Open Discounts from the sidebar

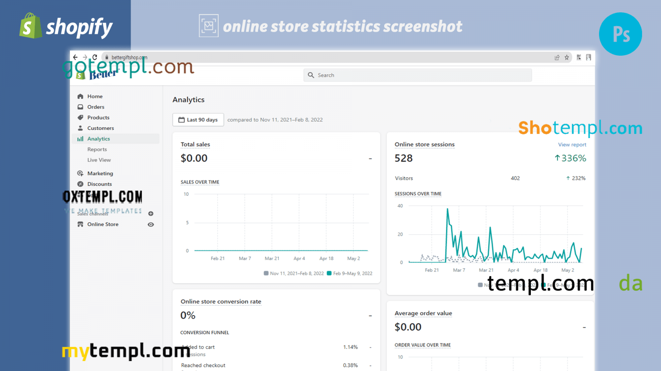[x=99, y=184]
